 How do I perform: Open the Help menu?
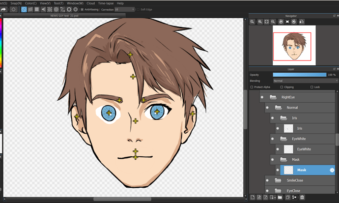tap(120, 3)
